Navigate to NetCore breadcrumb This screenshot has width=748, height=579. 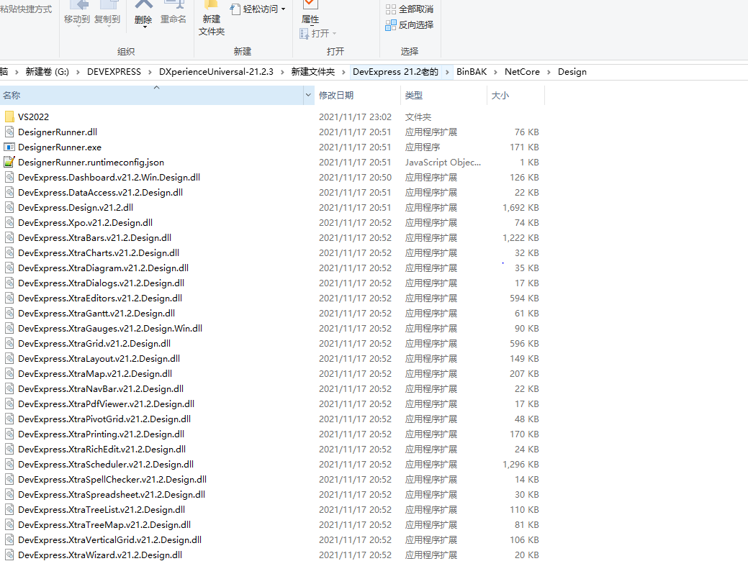coord(523,72)
